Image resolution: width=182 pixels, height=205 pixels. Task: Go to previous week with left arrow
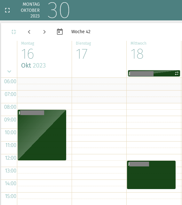29,32
